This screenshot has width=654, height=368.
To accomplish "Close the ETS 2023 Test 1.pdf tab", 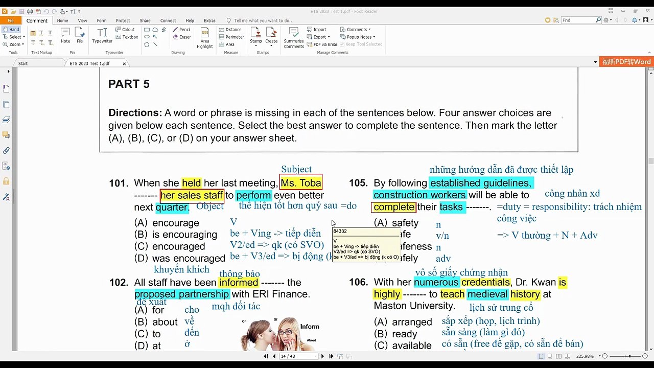I will coord(124,64).
